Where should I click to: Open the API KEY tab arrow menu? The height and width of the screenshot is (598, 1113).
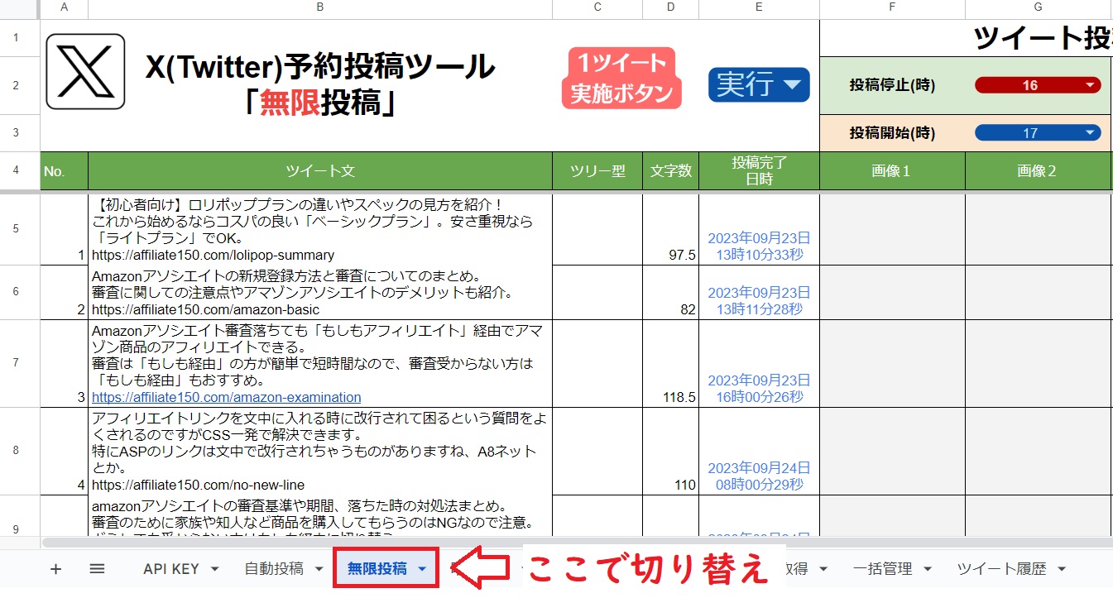click(213, 568)
